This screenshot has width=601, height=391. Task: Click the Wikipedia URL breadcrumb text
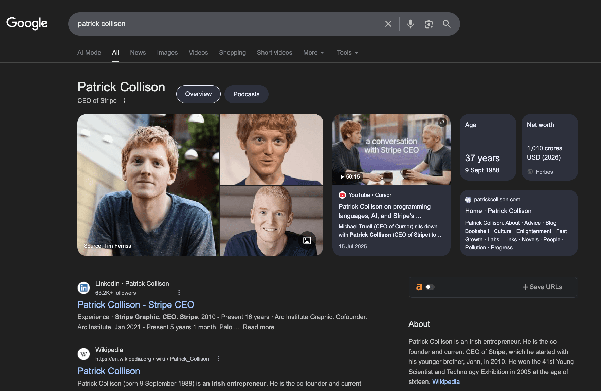tap(152, 359)
